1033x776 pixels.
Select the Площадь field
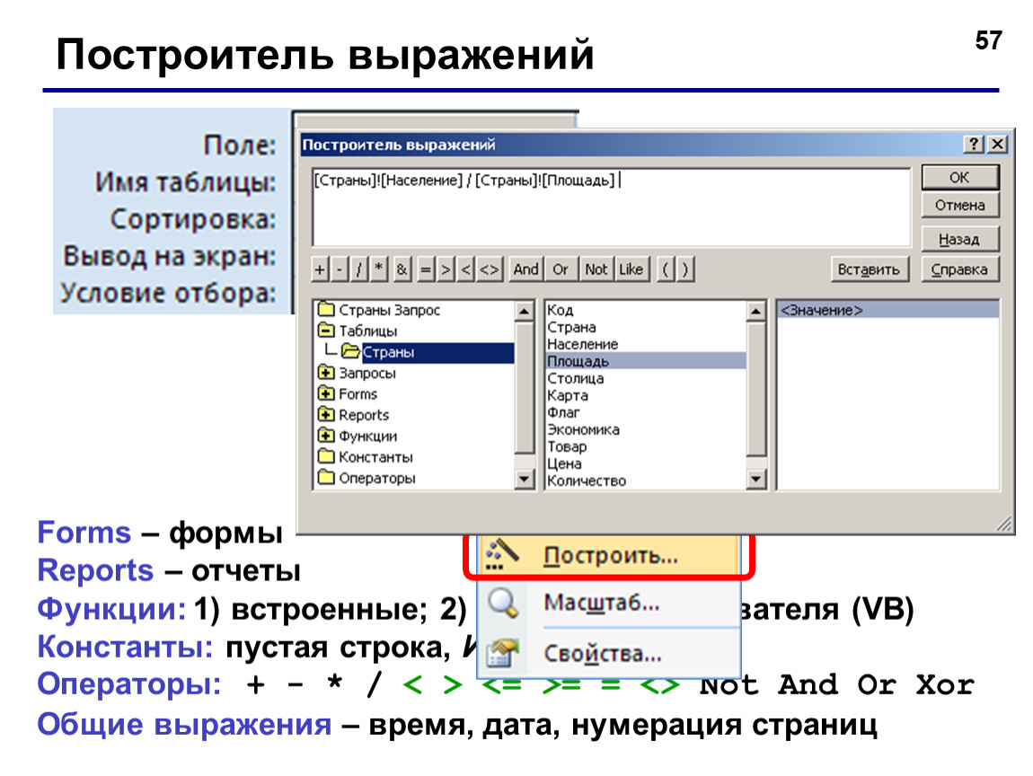click(646, 361)
